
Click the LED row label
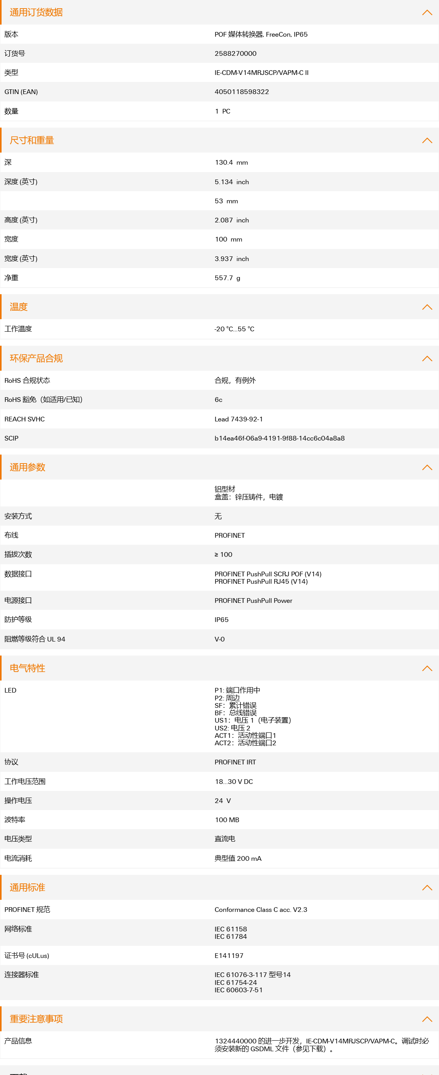click(11, 690)
